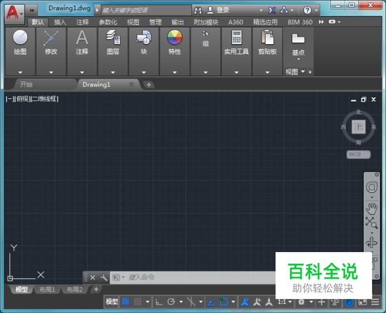Open the 修改 (Modify) panel
Screen dimensions: 386x313
pos(51,42)
